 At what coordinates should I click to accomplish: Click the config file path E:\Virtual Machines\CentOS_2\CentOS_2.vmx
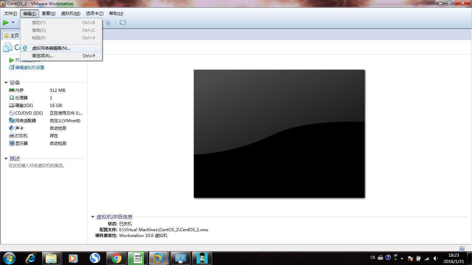pyautogui.click(x=163, y=229)
